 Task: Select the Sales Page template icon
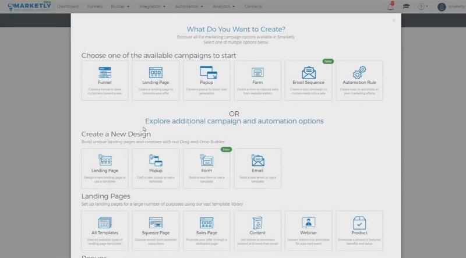pyautogui.click(x=207, y=222)
